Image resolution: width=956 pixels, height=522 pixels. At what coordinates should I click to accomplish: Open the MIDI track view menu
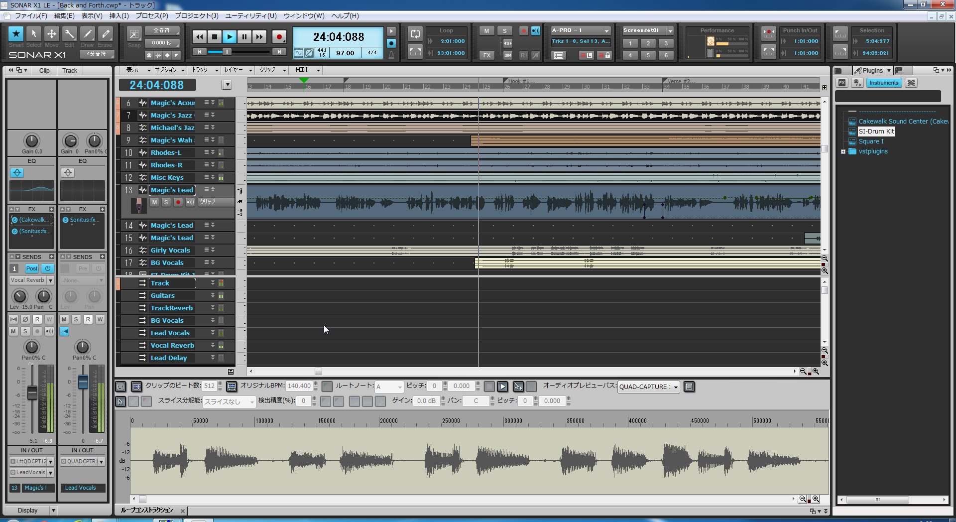pyautogui.click(x=307, y=70)
